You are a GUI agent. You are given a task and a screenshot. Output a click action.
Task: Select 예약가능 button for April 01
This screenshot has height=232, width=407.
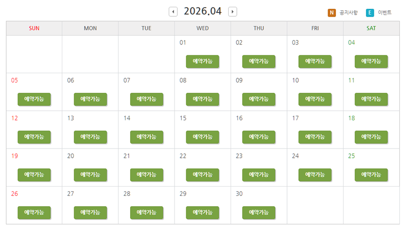(x=202, y=62)
